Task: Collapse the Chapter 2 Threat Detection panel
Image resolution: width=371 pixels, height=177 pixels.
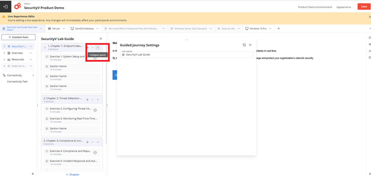Action: pyautogui.click(x=98, y=100)
